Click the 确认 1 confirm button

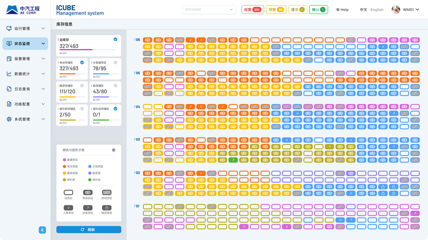coord(319,10)
